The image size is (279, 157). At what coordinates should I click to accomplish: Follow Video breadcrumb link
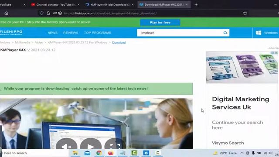39,42
